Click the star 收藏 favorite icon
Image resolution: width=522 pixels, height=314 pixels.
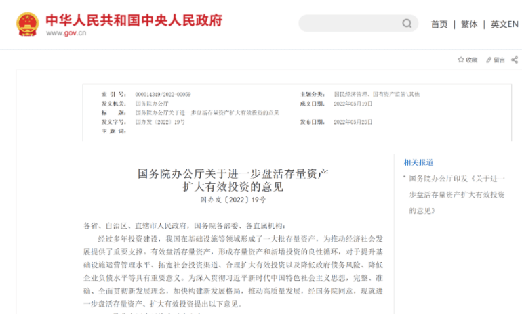(461, 60)
